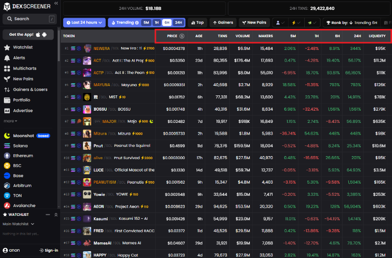Image resolution: width=392 pixels, height=258 pixels.
Task: Sort by the LIQUIDITY column
Action: [377, 36]
